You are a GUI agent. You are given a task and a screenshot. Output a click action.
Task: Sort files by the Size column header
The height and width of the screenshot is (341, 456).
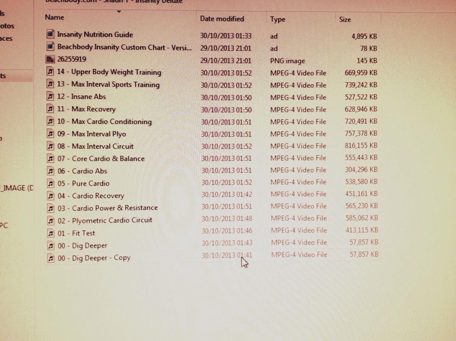pyautogui.click(x=345, y=20)
